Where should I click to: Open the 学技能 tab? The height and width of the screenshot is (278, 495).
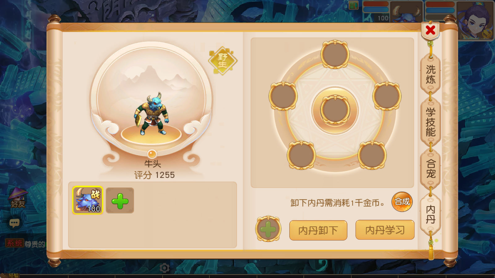430,122
